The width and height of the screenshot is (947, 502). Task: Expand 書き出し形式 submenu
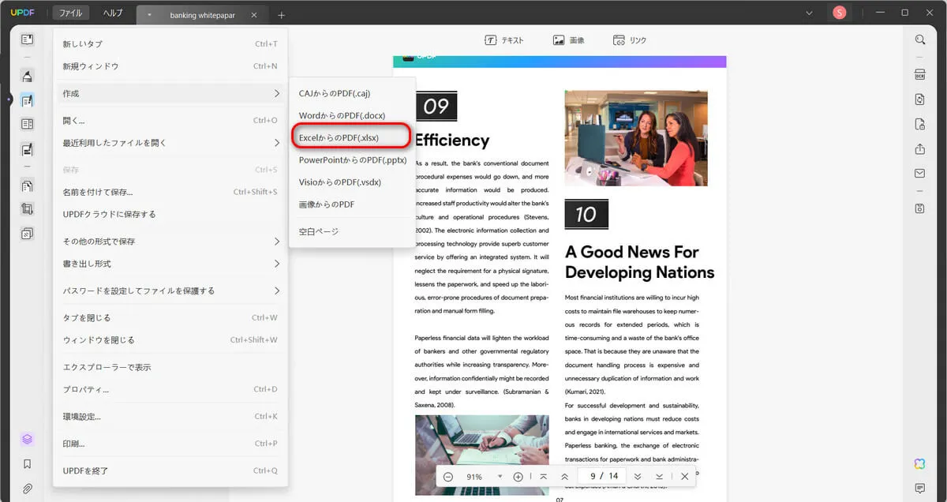click(x=277, y=264)
